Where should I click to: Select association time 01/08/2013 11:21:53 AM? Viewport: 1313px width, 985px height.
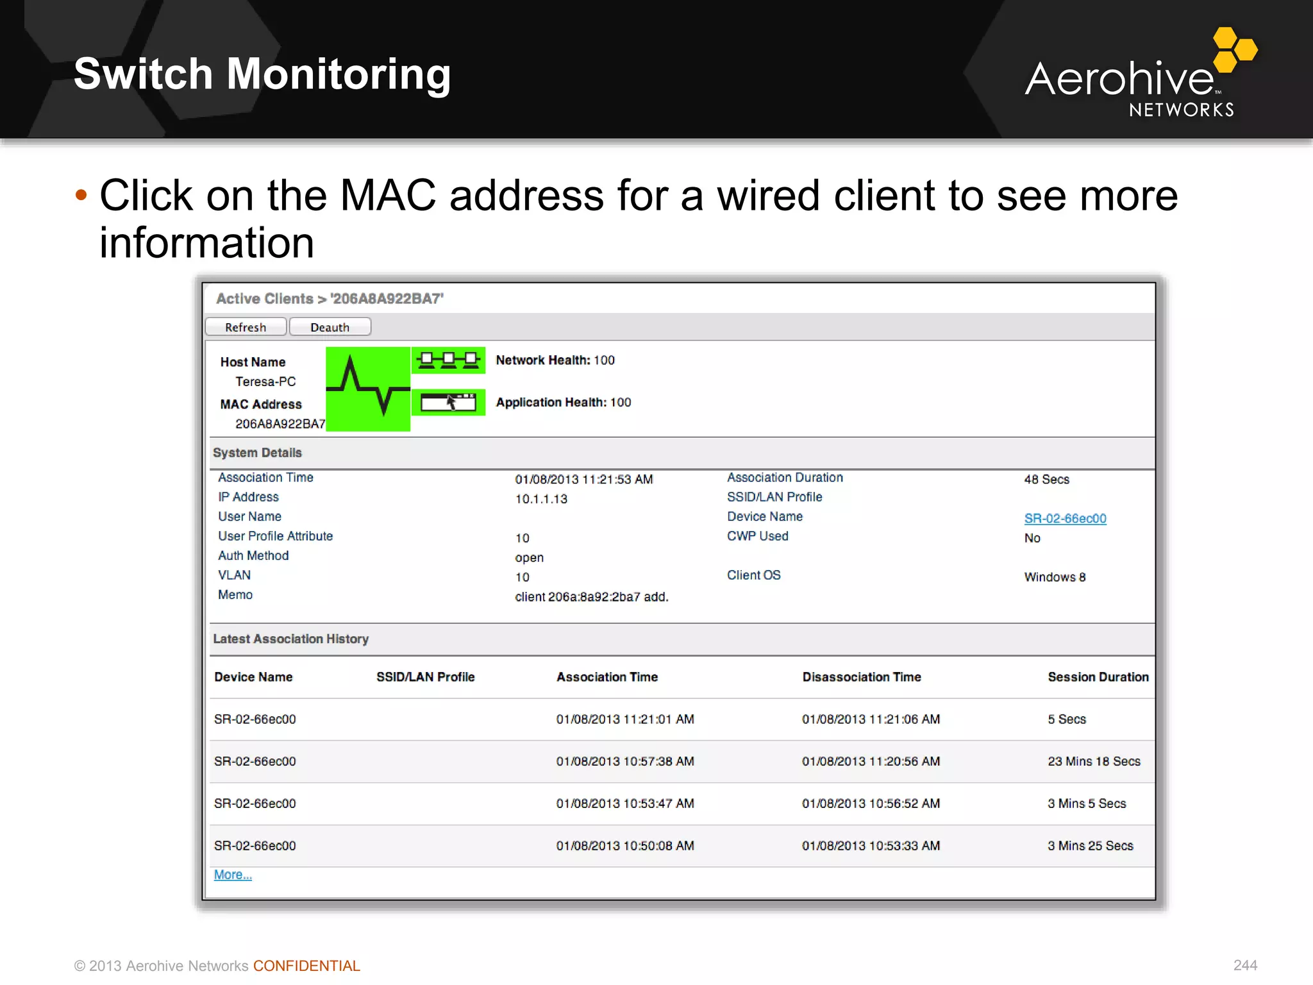(584, 479)
